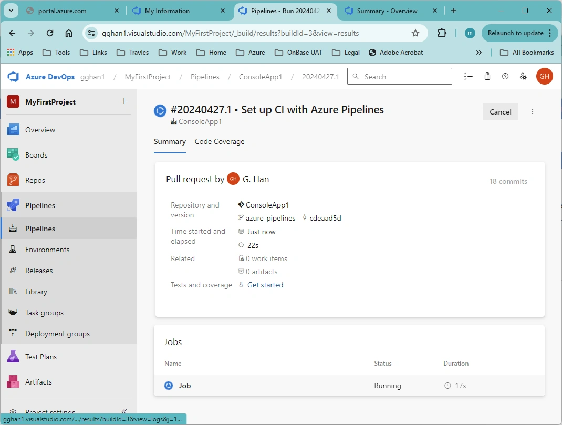Open the Help question mark icon
The height and width of the screenshot is (425, 562).
(505, 76)
